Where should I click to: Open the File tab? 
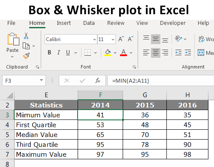(11, 23)
